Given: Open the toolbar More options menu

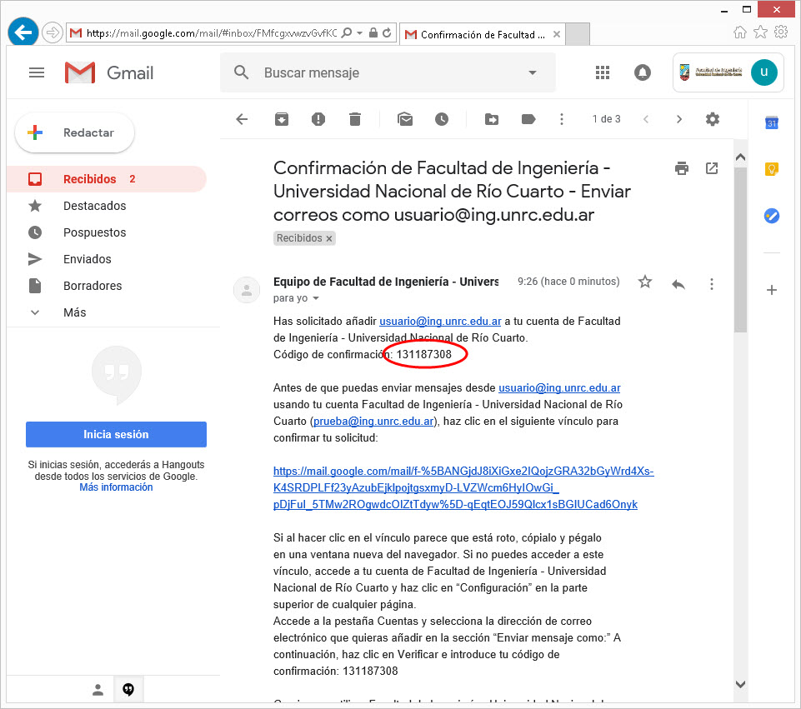Looking at the screenshot, I should pos(562,119).
